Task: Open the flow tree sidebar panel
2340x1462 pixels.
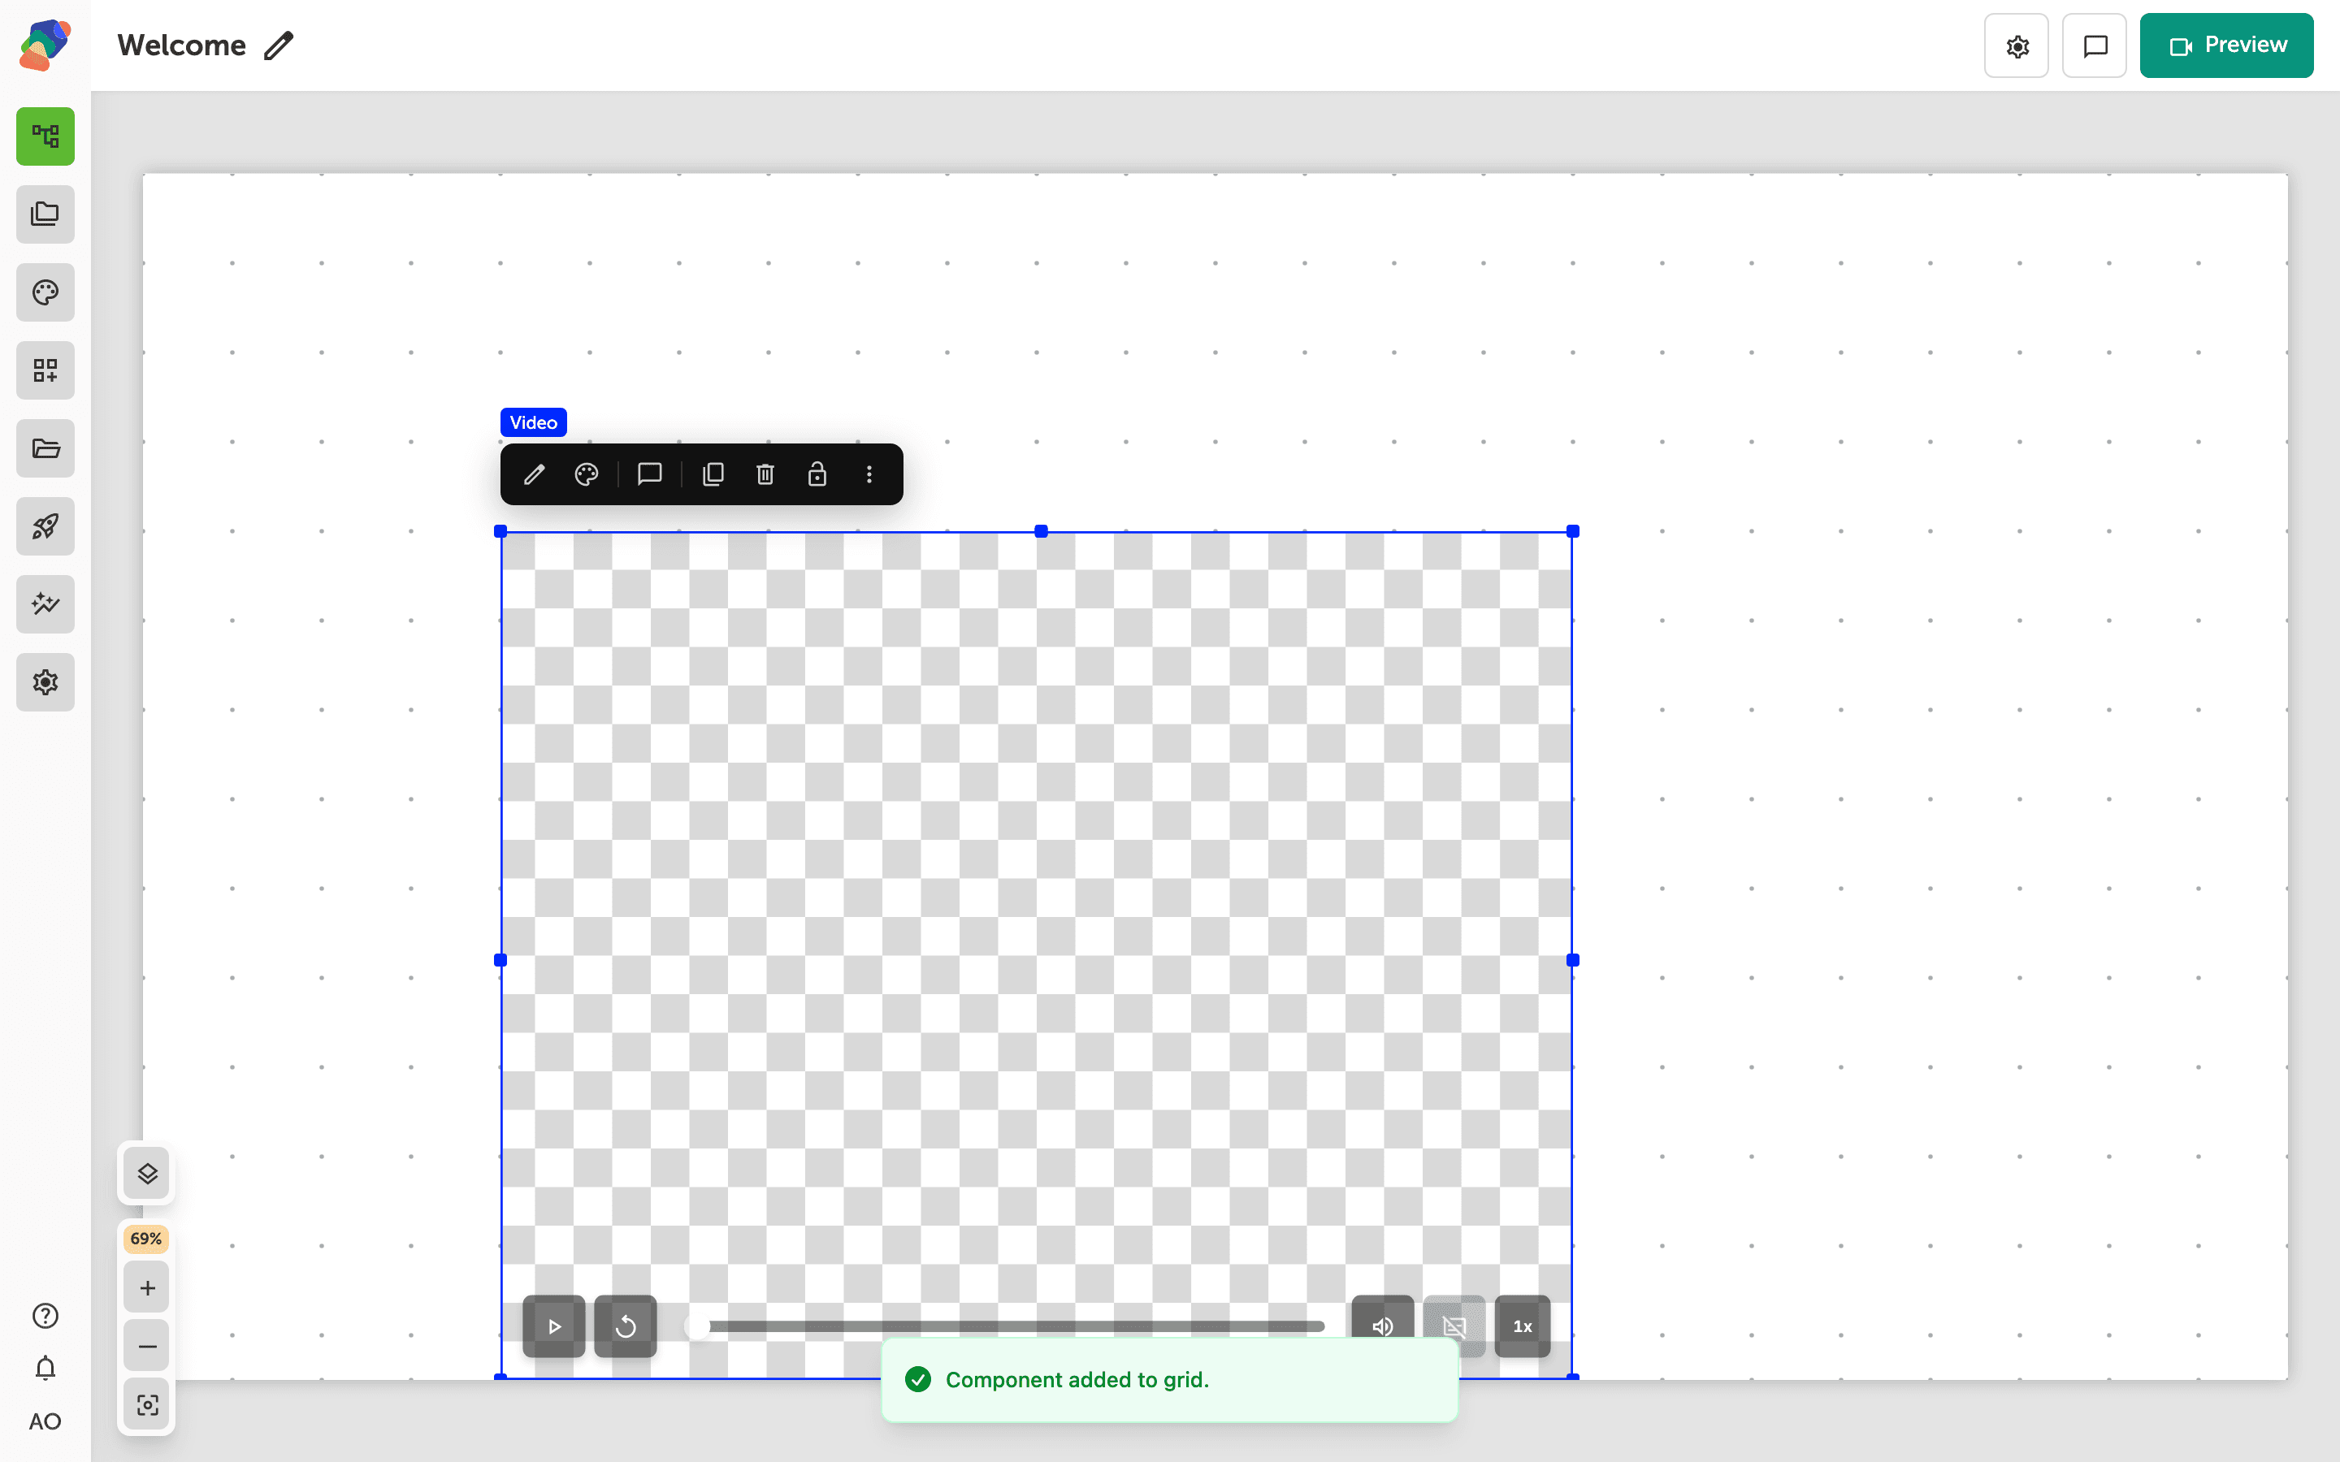Action: point(45,136)
